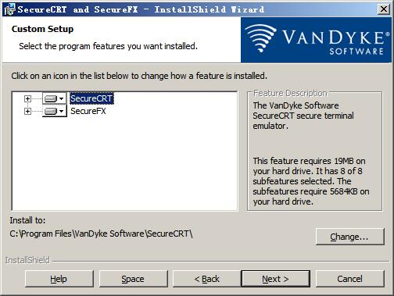
Task: Expand the SecureFX feature tree node
Action: [27, 111]
